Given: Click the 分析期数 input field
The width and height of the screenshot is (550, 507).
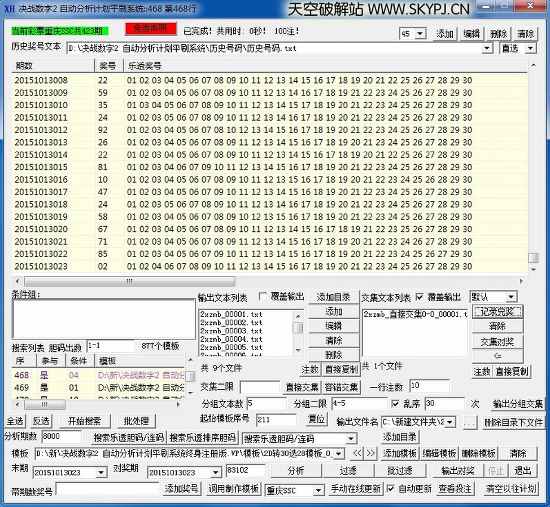Looking at the screenshot, I should point(62,437).
